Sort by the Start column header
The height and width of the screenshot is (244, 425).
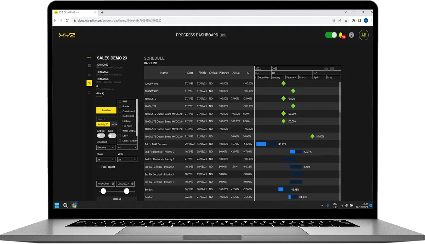[190, 73]
